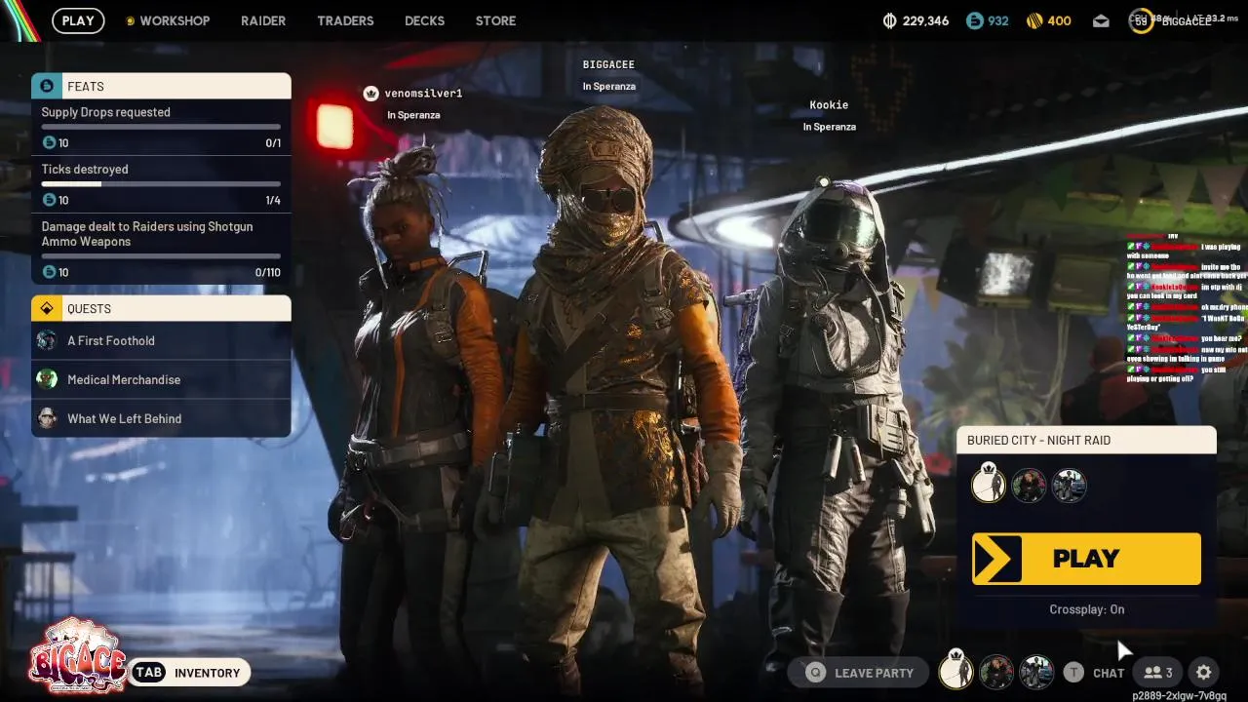Click the Quests header icon
Screen dimensions: 1248x702
coord(47,308)
